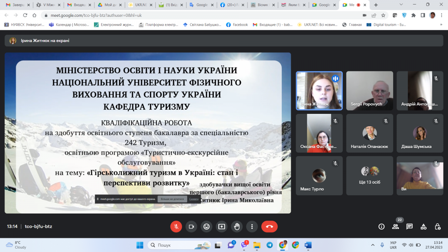Screen dimensions: 448x252
Task: Open meeting details info icon
Action: (x=382, y=226)
